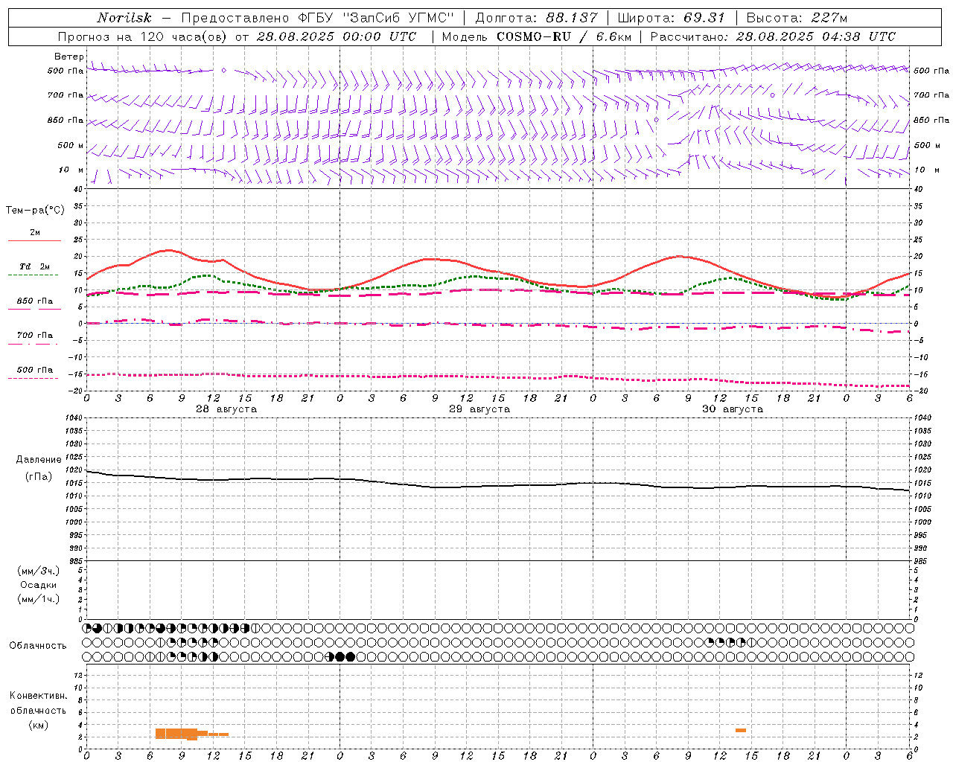The height and width of the screenshot is (762, 953).
Task: Click the (мм/1ч.) precipitation unit label
Action: tap(39, 599)
